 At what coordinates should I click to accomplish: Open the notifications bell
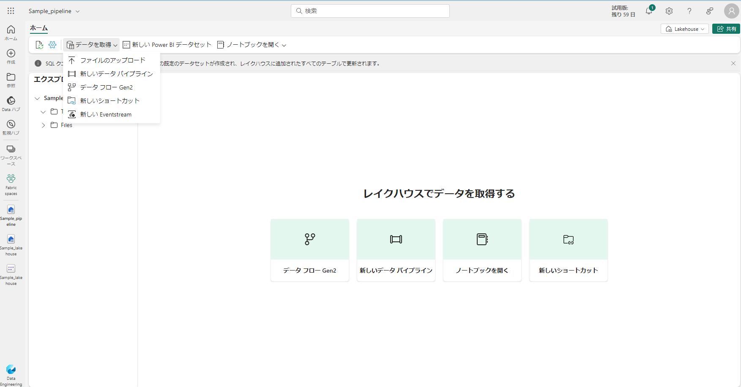[x=649, y=11]
